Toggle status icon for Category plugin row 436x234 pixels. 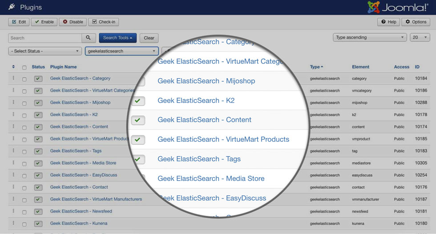point(38,79)
